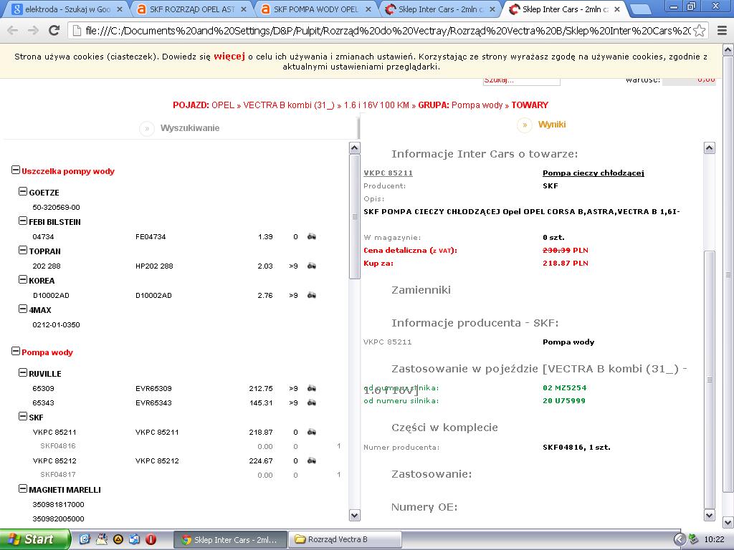Open the więcej cookies link
The height and width of the screenshot is (550, 734).
229,56
